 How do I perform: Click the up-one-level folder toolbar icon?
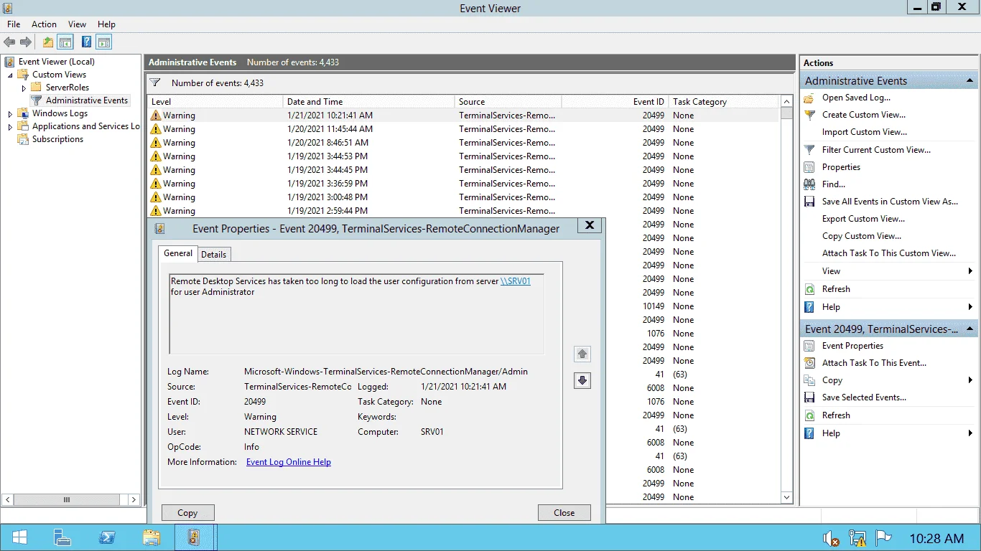coord(48,42)
